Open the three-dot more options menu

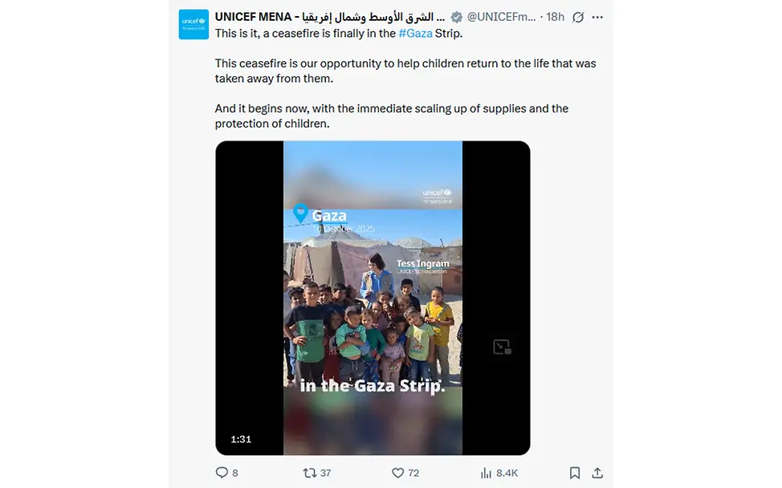pyautogui.click(x=597, y=17)
